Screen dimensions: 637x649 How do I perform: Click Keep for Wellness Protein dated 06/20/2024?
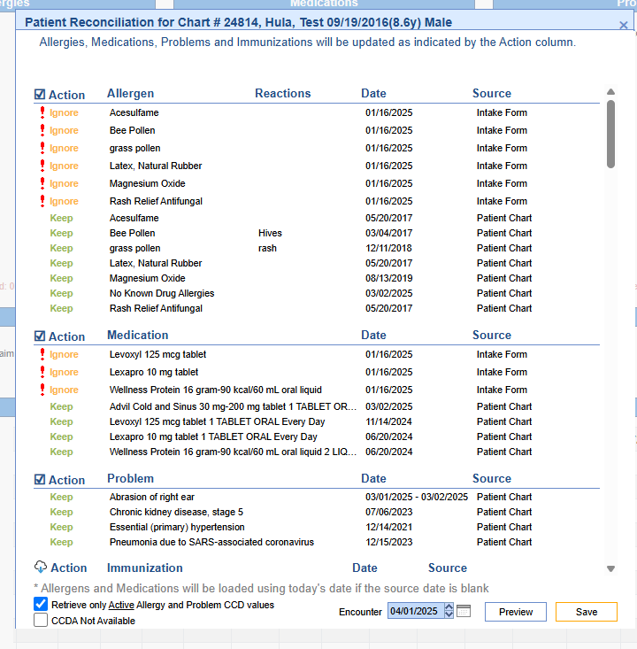61,452
